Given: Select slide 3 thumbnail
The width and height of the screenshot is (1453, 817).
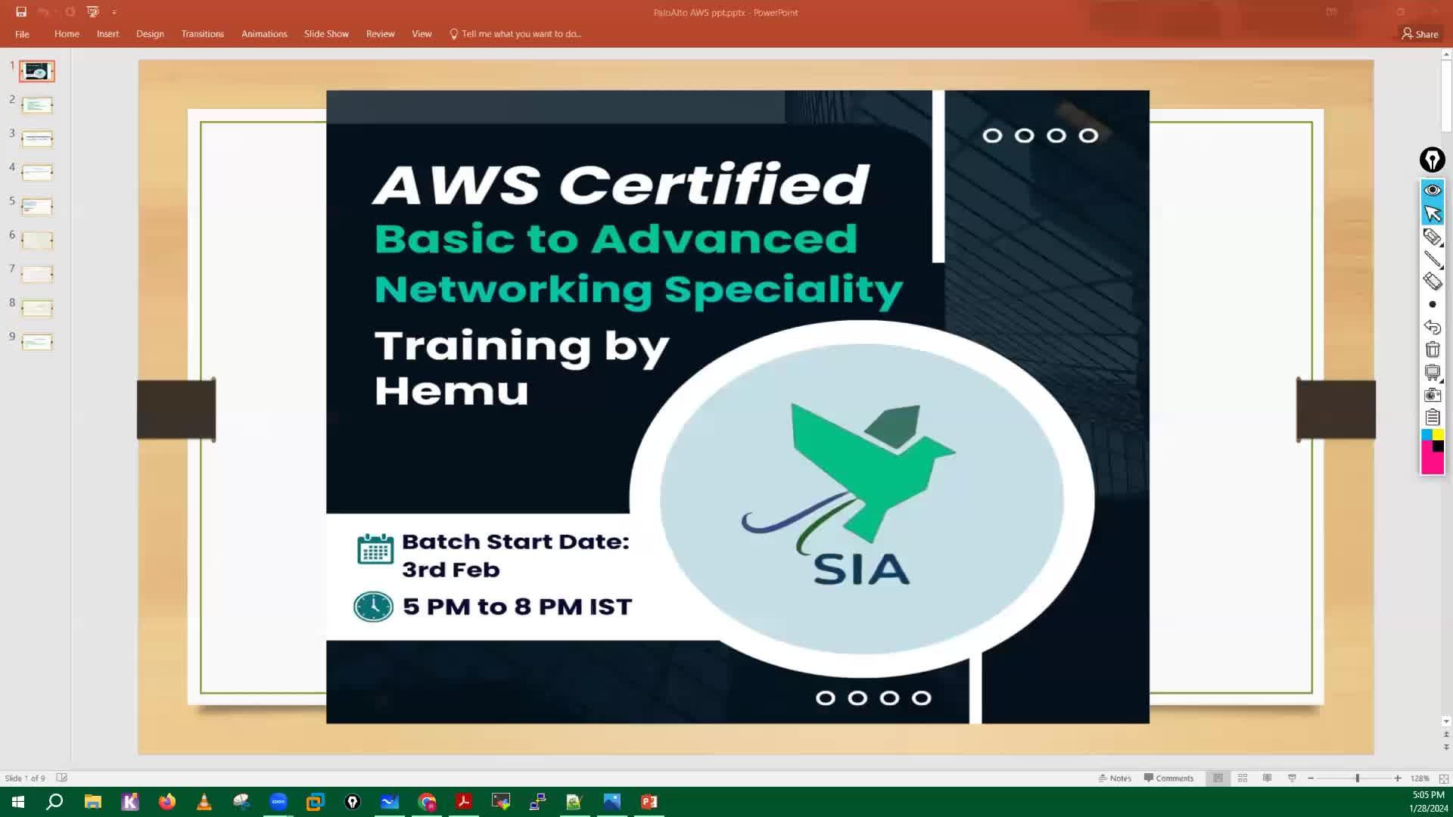Looking at the screenshot, I should coord(37,138).
